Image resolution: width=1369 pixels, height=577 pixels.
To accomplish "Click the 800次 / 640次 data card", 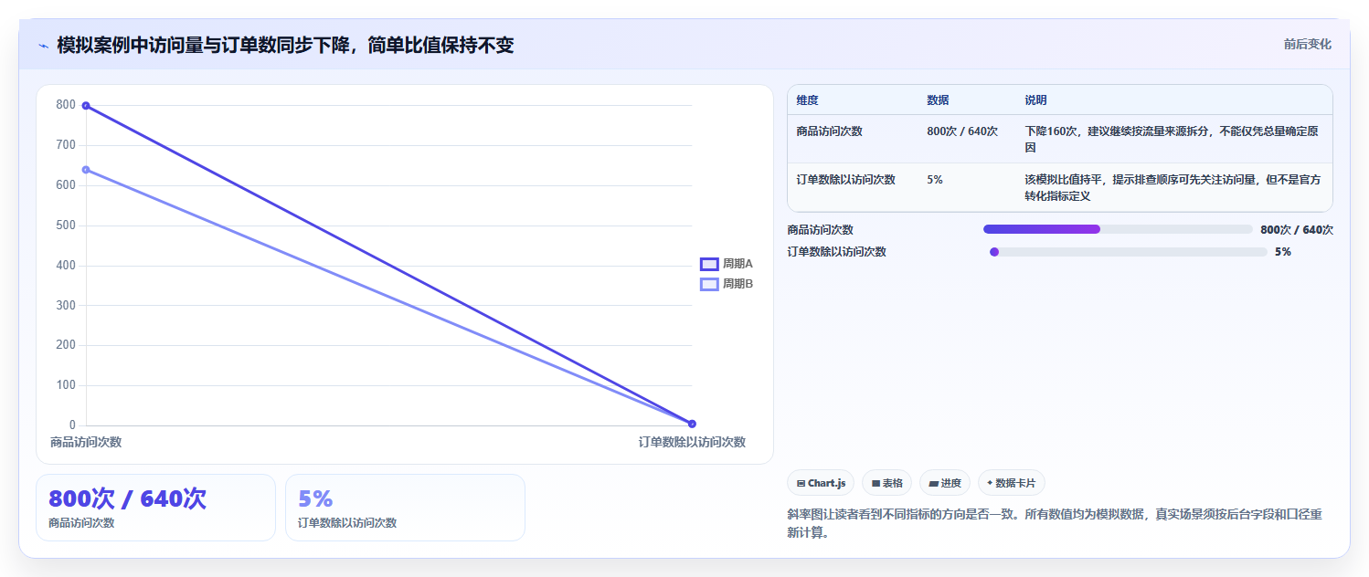I will tap(155, 508).
